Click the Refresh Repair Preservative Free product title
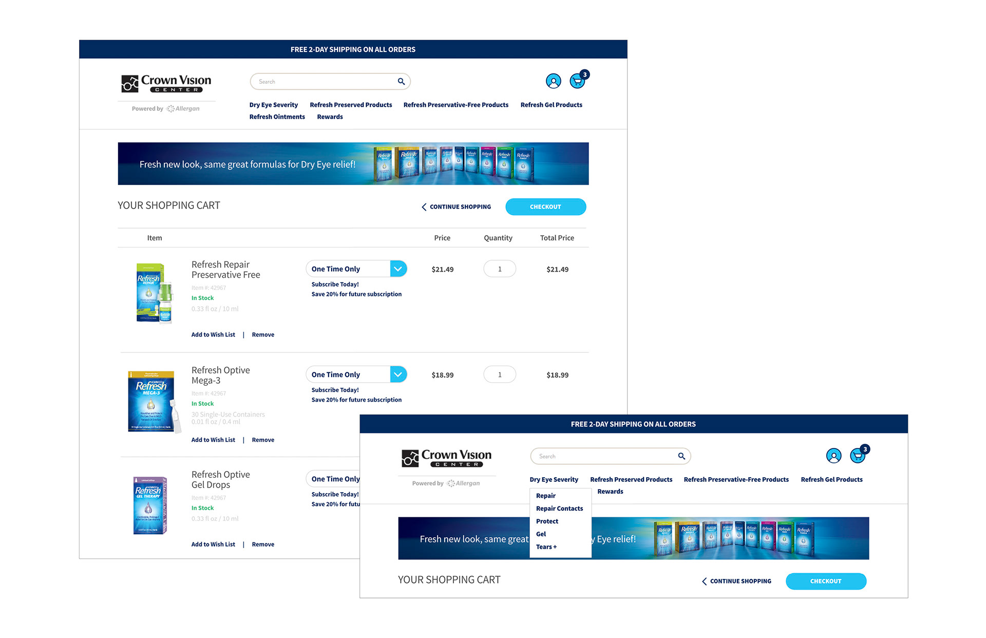986x638 pixels. tap(225, 270)
